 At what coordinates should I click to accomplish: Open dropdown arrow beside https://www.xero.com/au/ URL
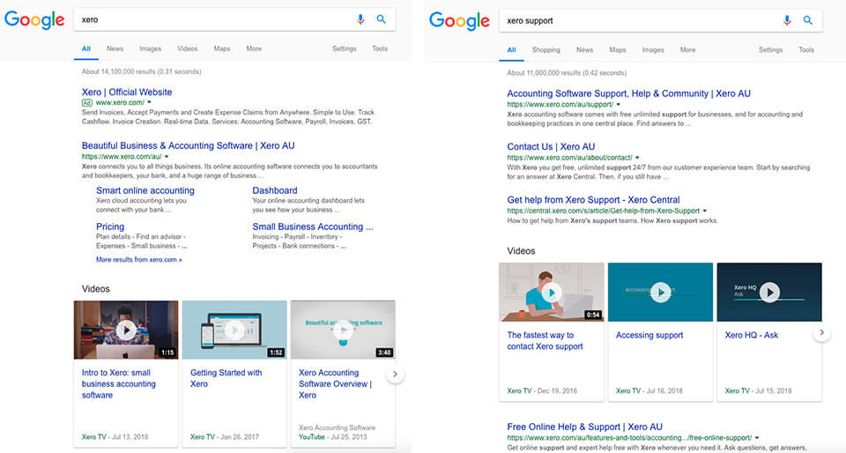click(167, 156)
